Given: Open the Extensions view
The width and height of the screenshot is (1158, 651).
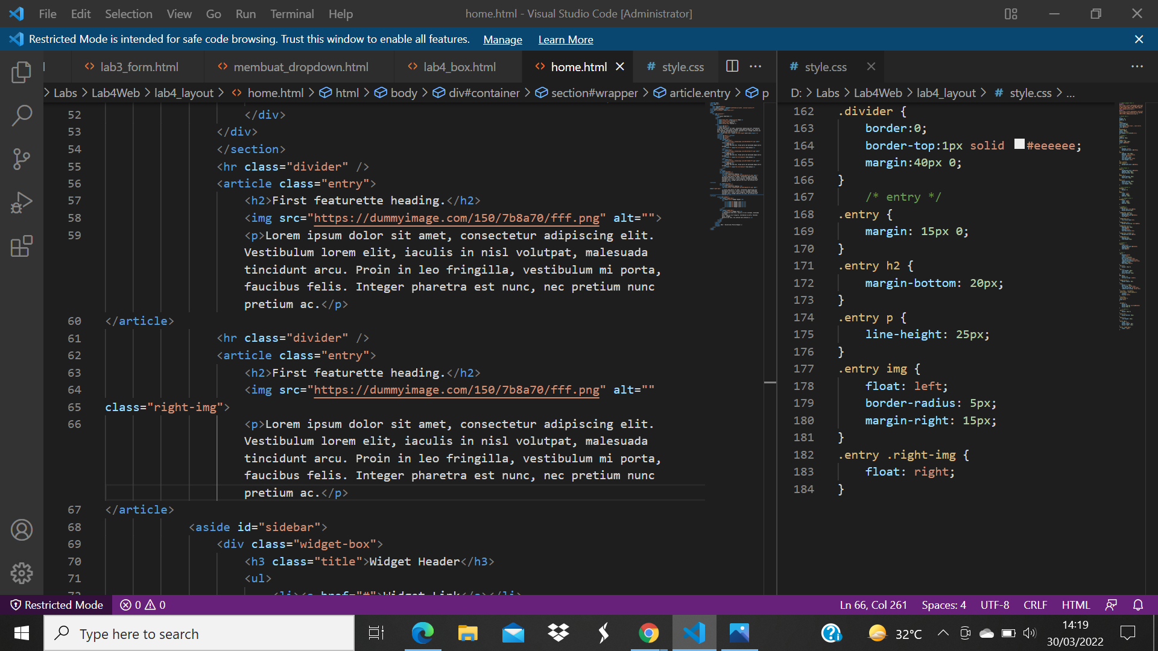Looking at the screenshot, I should 22,246.
